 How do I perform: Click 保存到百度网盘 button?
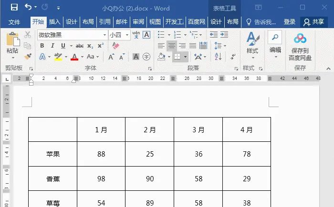click(x=300, y=47)
